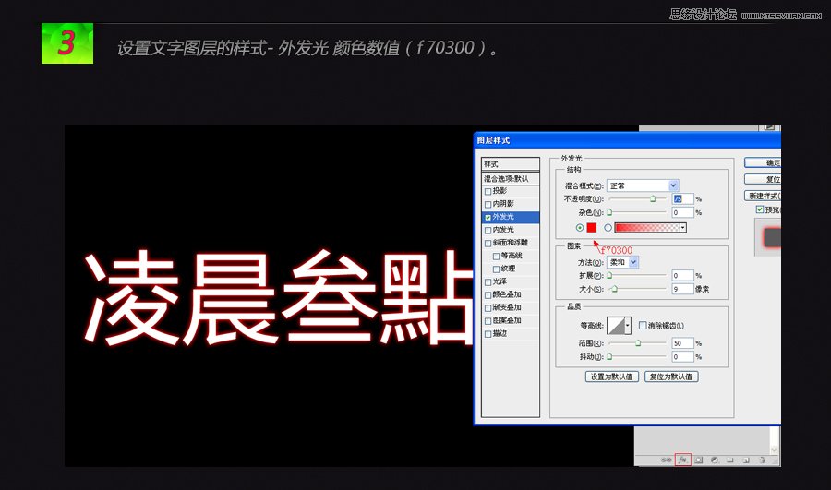Enable the 内阴影 inner shadow checkbox
Viewport: 831px width, 490px height.
coord(488,204)
